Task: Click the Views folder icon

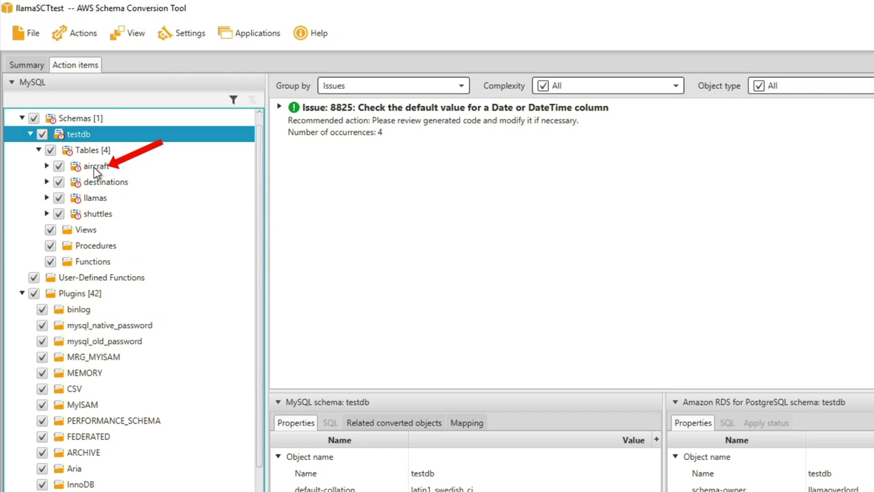Action: coord(67,230)
